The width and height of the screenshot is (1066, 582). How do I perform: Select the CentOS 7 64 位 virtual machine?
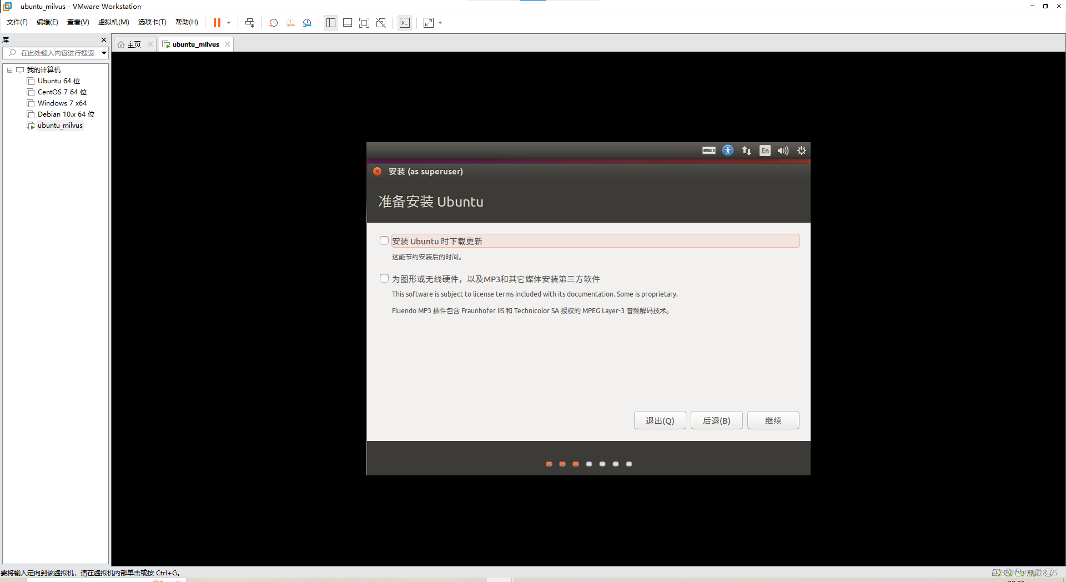62,92
